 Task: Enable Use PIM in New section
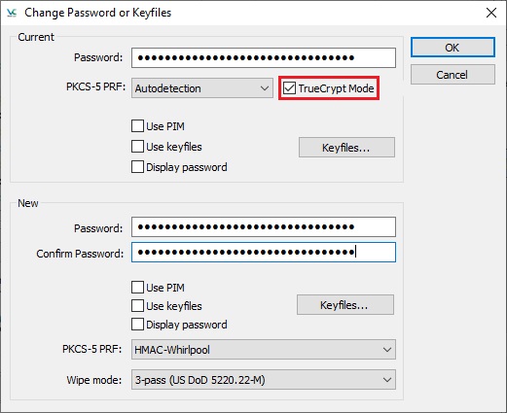137,288
